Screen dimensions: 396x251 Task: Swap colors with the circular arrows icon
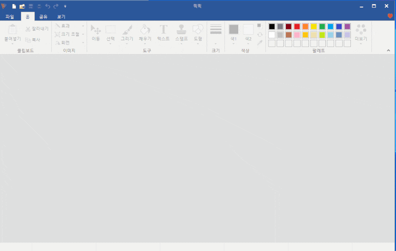[260, 35]
